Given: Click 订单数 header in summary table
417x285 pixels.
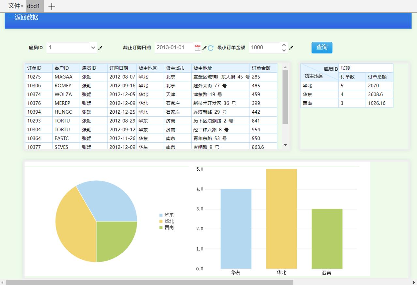Looking at the screenshot, I should click(x=352, y=77).
